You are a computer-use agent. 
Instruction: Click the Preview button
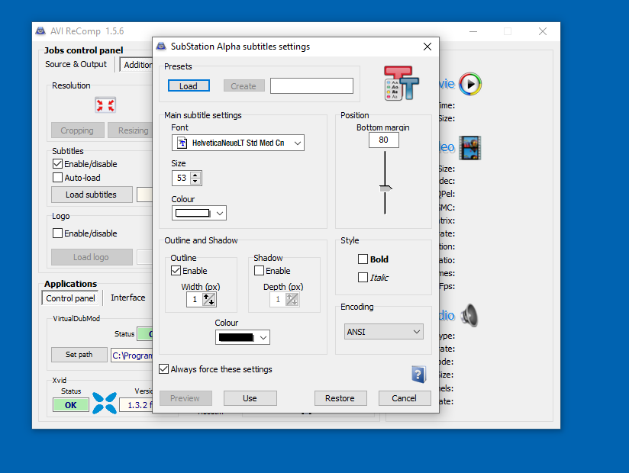coord(185,398)
